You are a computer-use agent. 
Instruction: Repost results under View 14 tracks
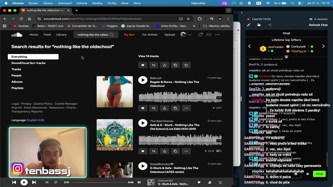pos(153,65)
